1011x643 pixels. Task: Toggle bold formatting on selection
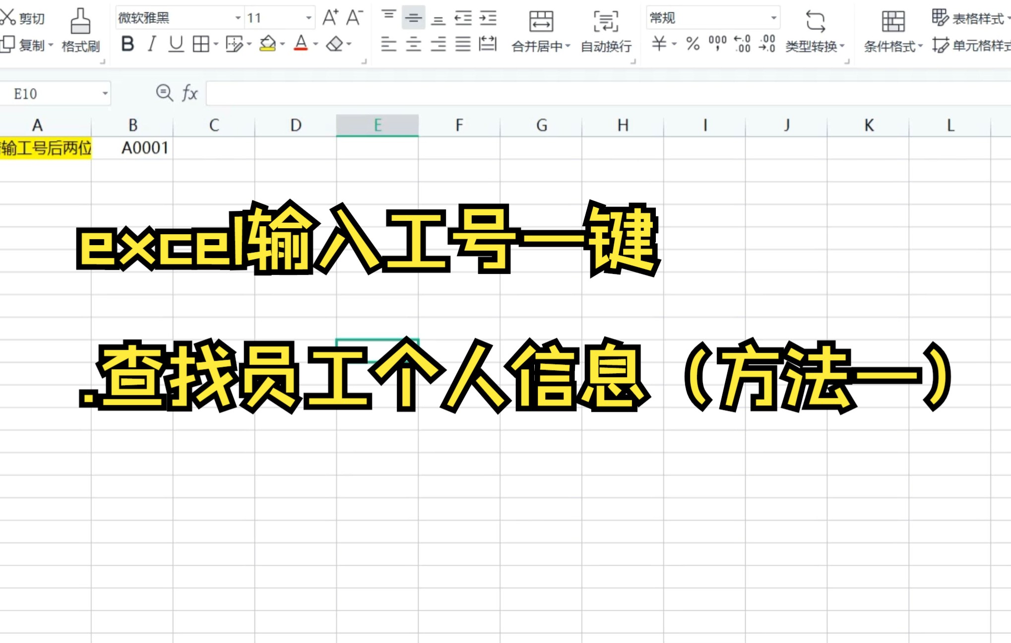pyautogui.click(x=128, y=44)
